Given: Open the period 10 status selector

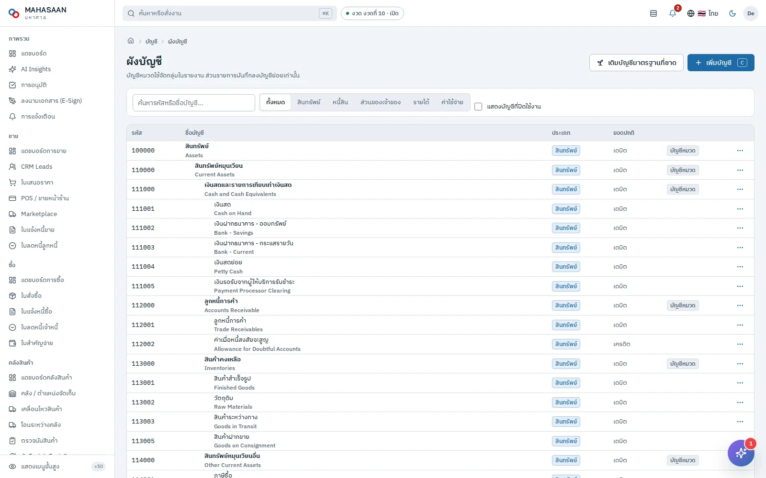Looking at the screenshot, I should (x=372, y=13).
